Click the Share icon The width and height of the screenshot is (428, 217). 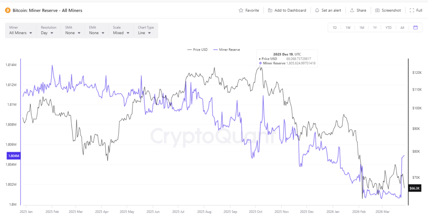tap(352, 10)
